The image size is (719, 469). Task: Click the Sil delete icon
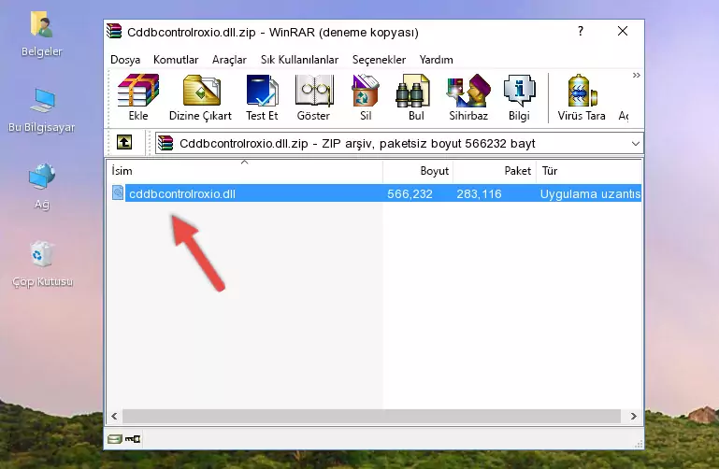(366, 97)
